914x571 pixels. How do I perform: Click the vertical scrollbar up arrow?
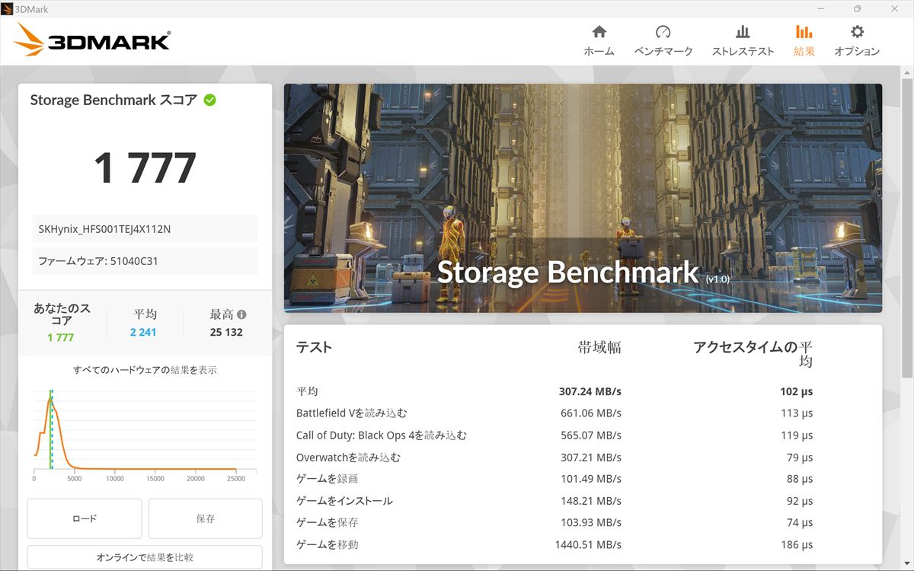coord(907,72)
